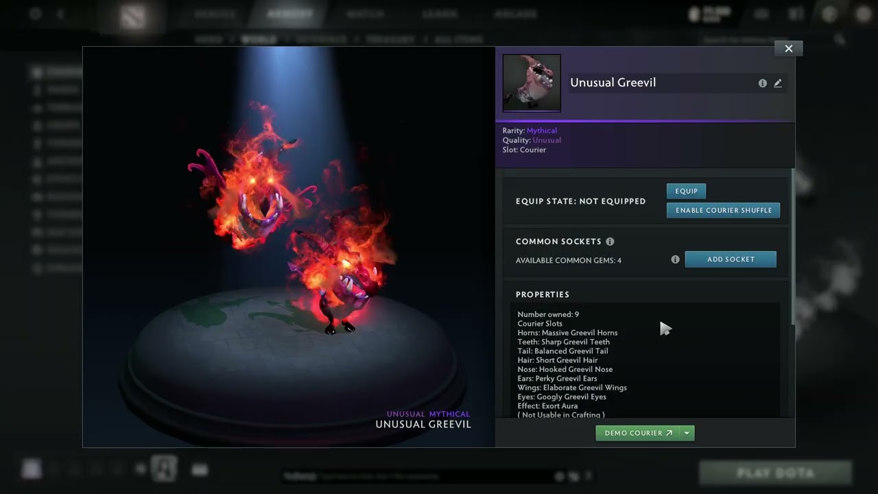Open the Common Sockets info icon

point(610,242)
